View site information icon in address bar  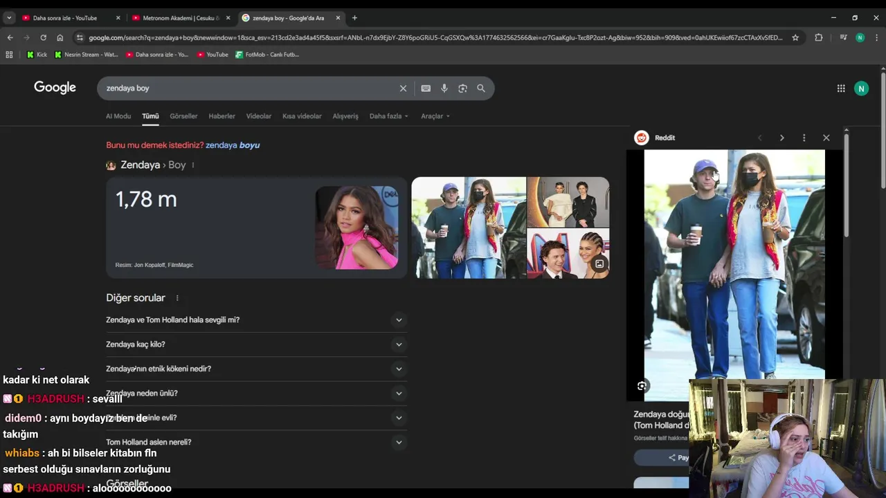click(80, 37)
